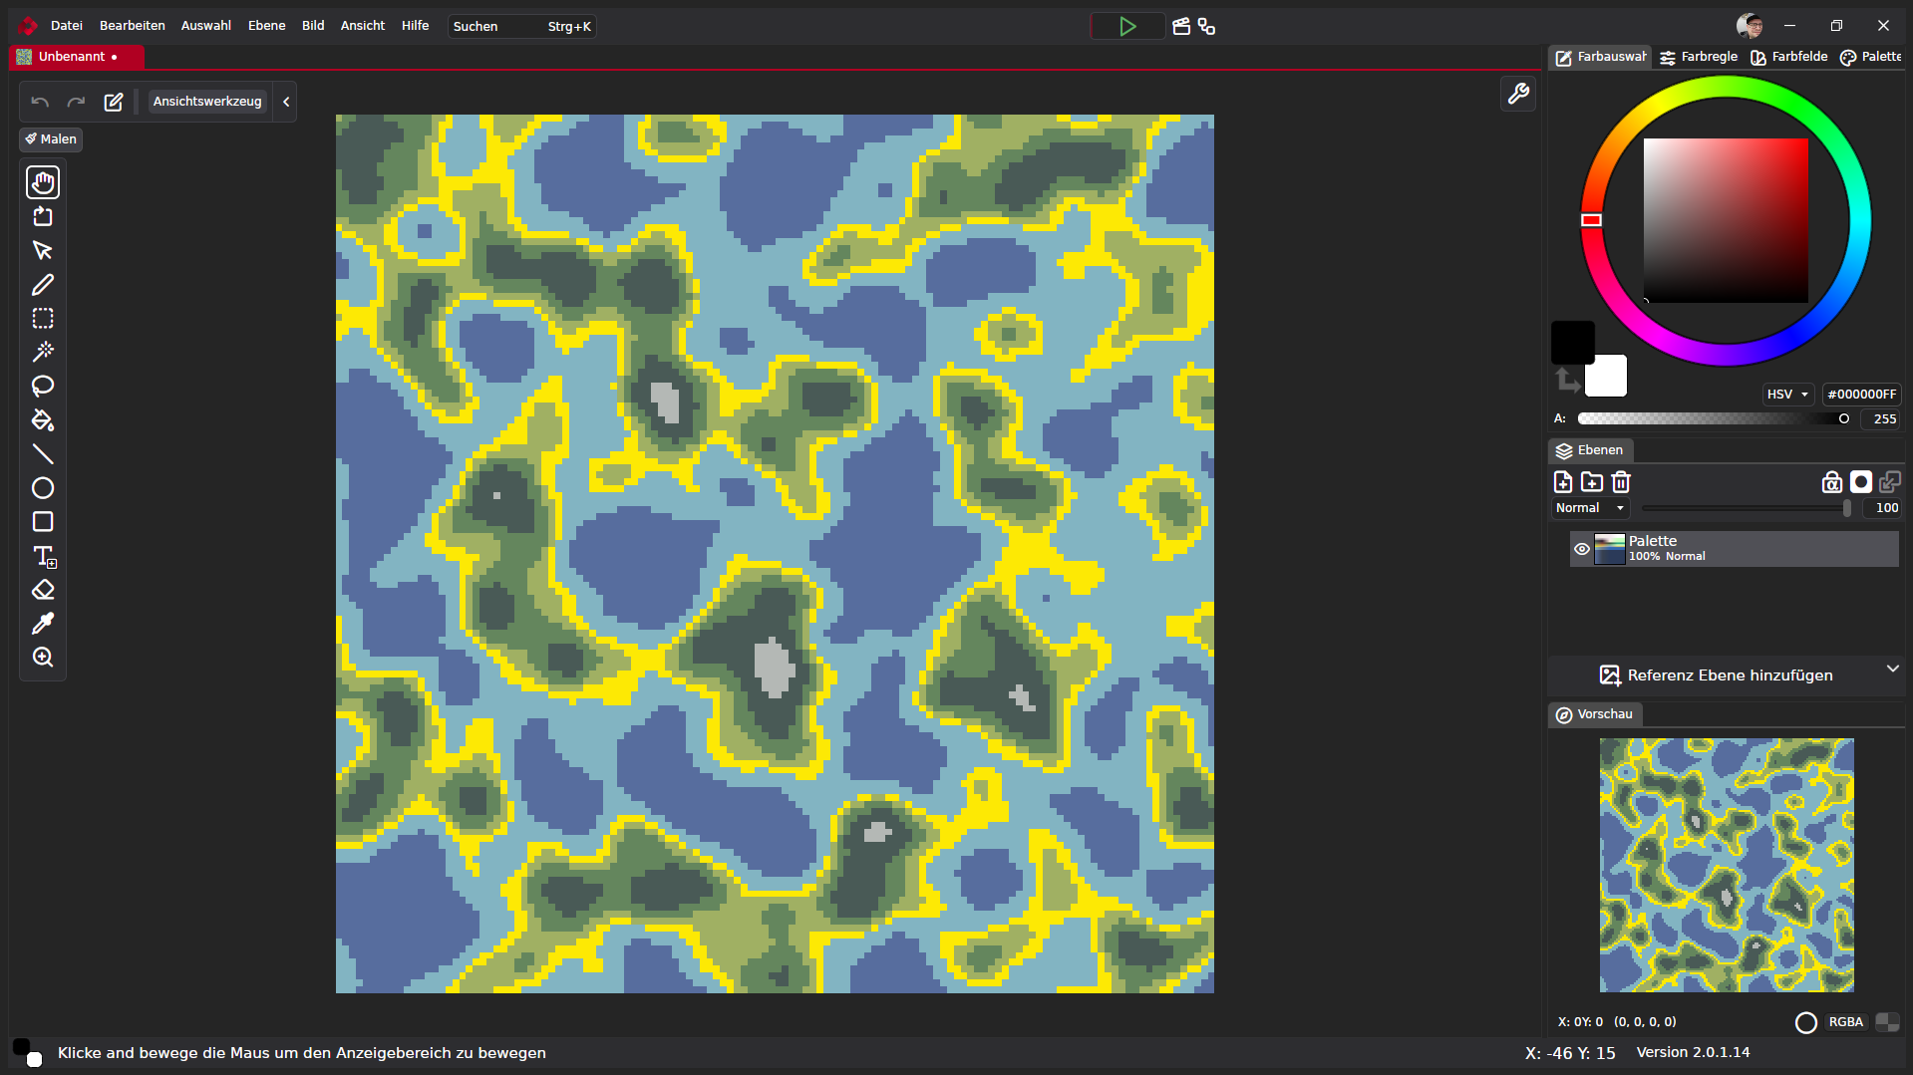The image size is (1913, 1075).
Task: Hide the Palette layer via eye icon
Action: point(1581,549)
